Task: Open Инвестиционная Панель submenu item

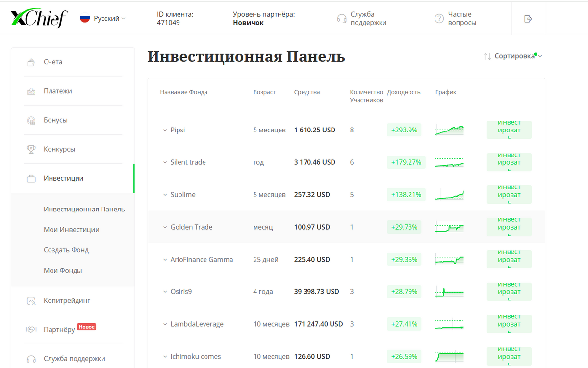Action: click(84, 210)
